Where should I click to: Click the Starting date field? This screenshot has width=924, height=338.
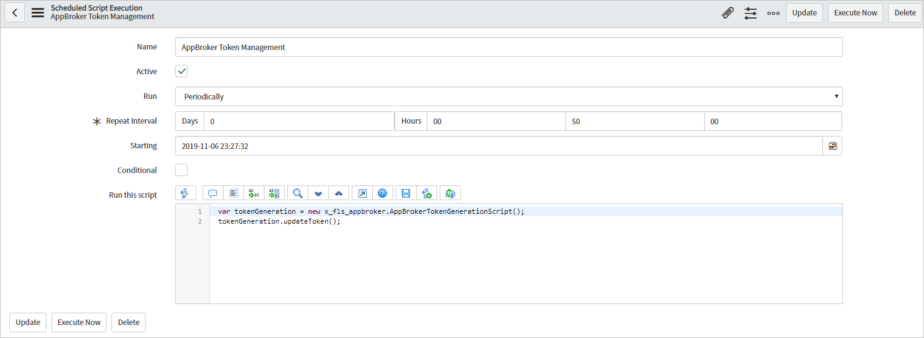click(499, 146)
